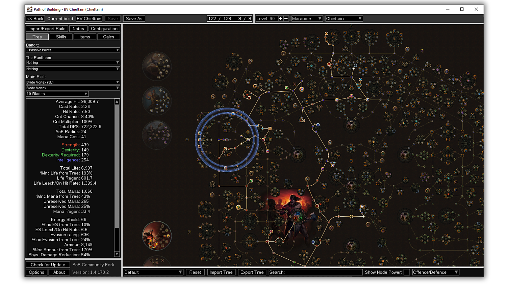Open the Configuration tab
This screenshot has height=286, width=508.
(104, 29)
